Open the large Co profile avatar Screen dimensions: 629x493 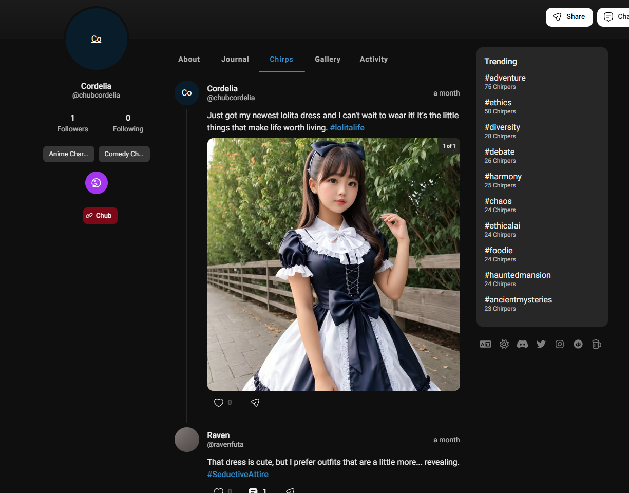click(x=97, y=39)
